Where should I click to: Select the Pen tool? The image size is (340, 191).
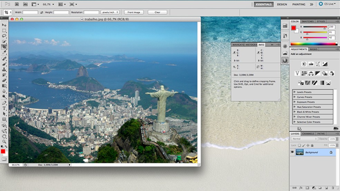[4, 103]
